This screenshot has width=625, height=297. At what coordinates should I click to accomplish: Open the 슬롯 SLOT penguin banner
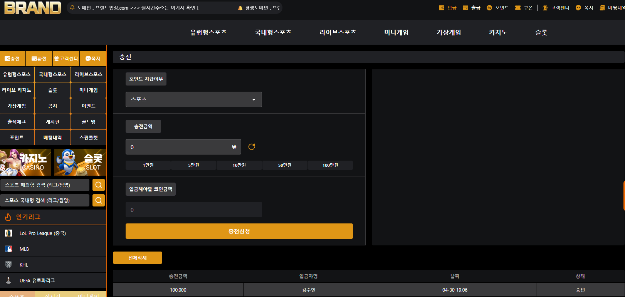pos(80,162)
